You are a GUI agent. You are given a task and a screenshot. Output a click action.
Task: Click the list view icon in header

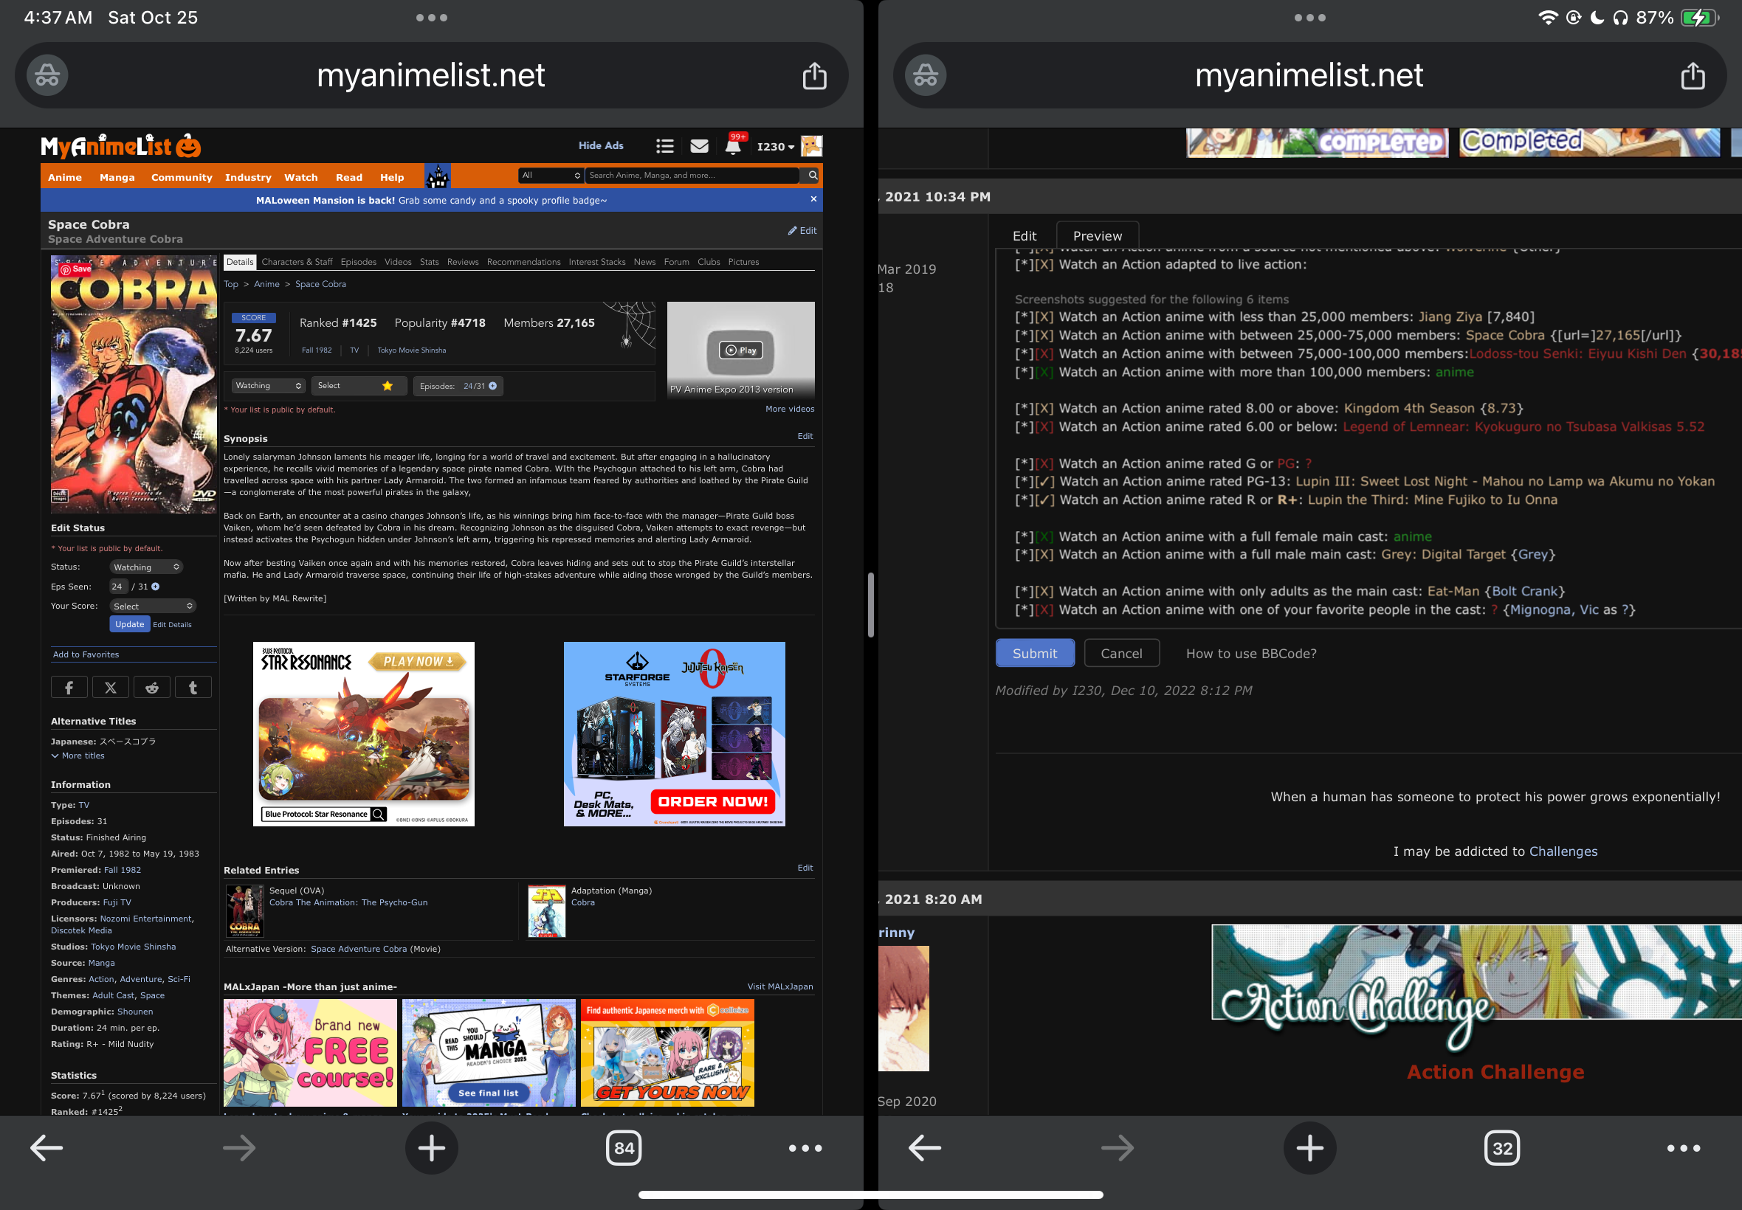click(x=665, y=146)
